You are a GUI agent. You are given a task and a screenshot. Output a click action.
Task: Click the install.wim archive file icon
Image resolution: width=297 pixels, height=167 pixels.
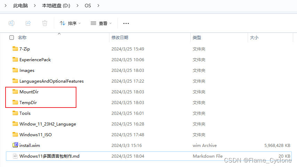click(x=15, y=145)
